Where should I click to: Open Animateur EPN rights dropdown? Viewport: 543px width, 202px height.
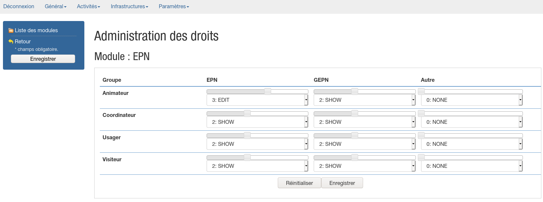click(x=257, y=100)
